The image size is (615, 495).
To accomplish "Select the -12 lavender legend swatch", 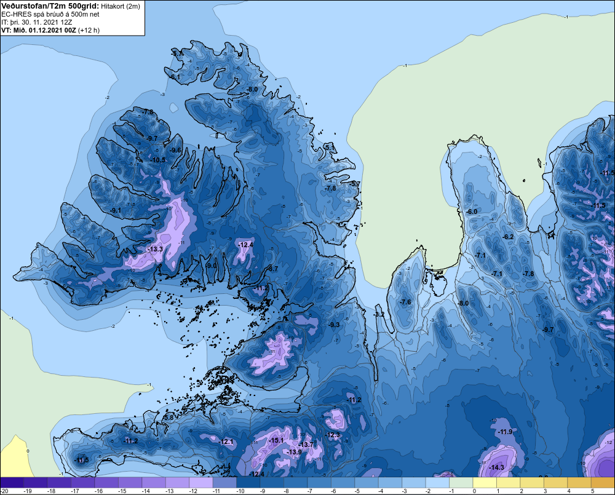I will pos(201,483).
